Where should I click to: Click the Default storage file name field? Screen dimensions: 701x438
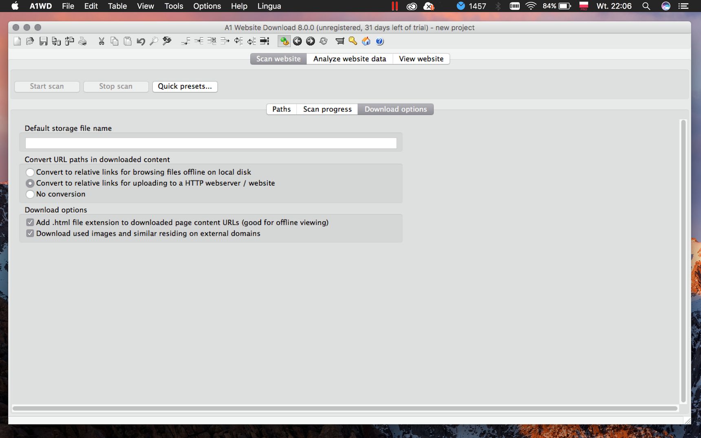tap(211, 143)
